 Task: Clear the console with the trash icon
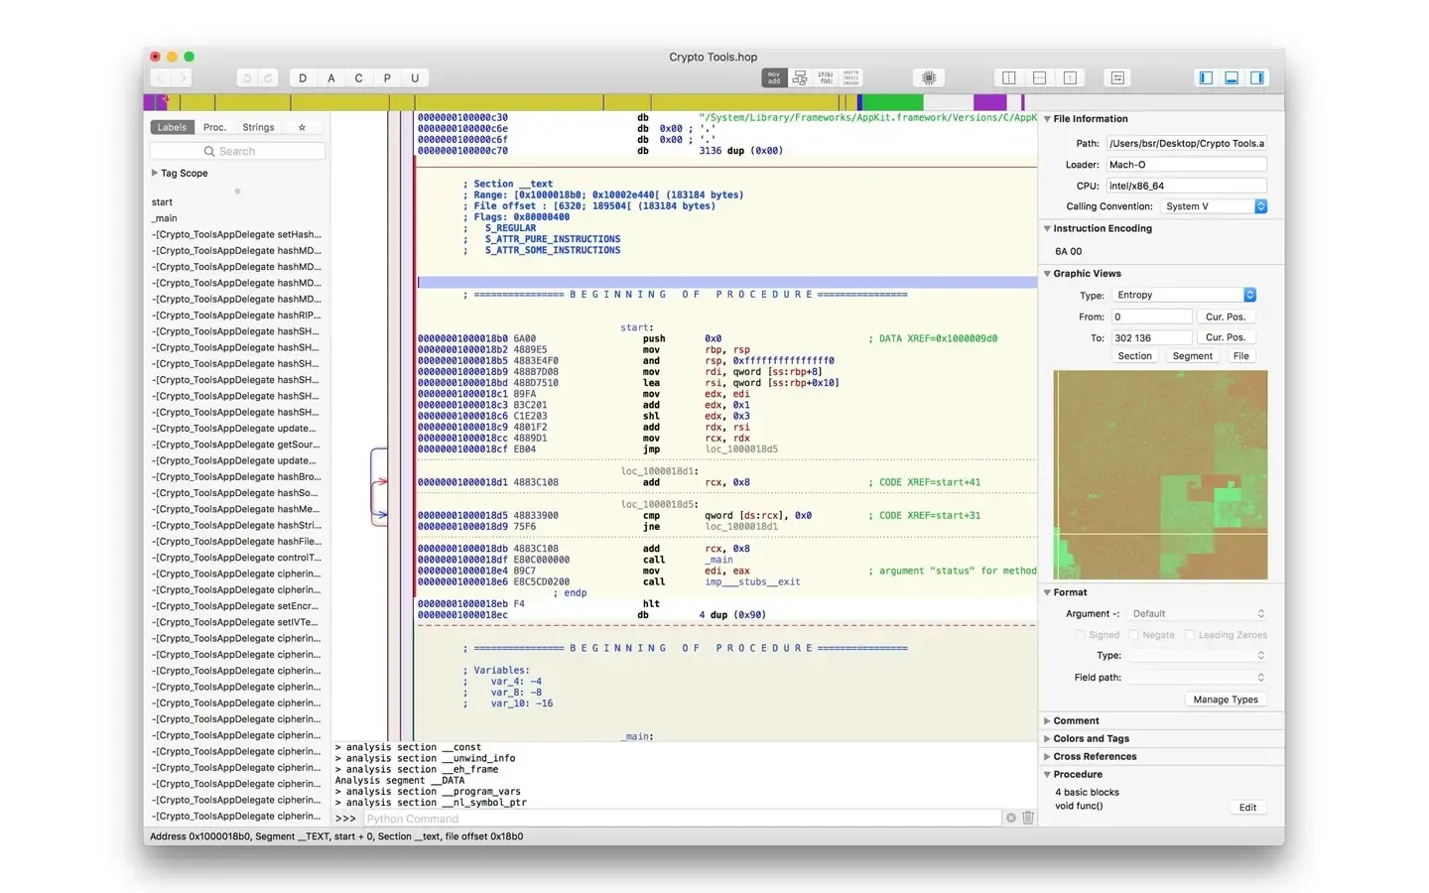(1027, 818)
